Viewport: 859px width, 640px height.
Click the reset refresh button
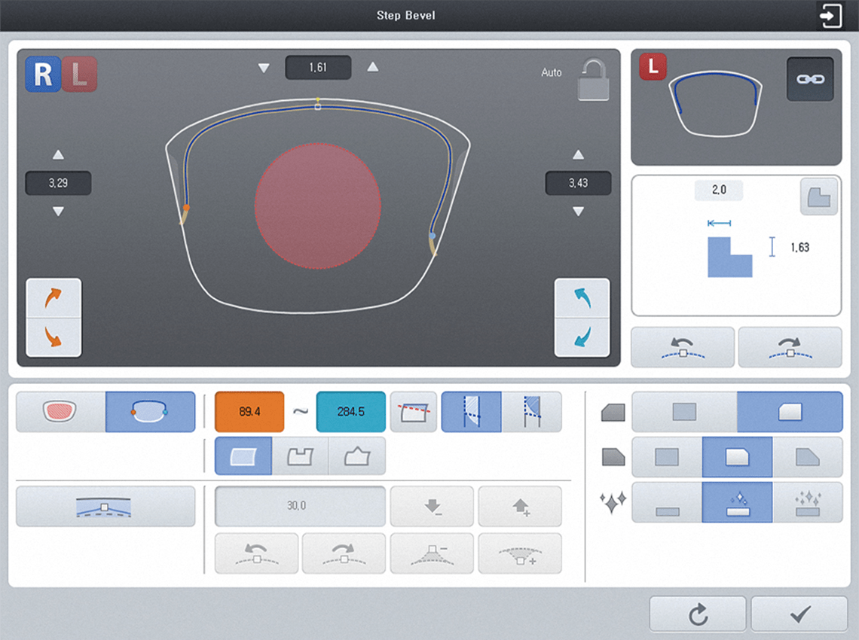(698, 615)
